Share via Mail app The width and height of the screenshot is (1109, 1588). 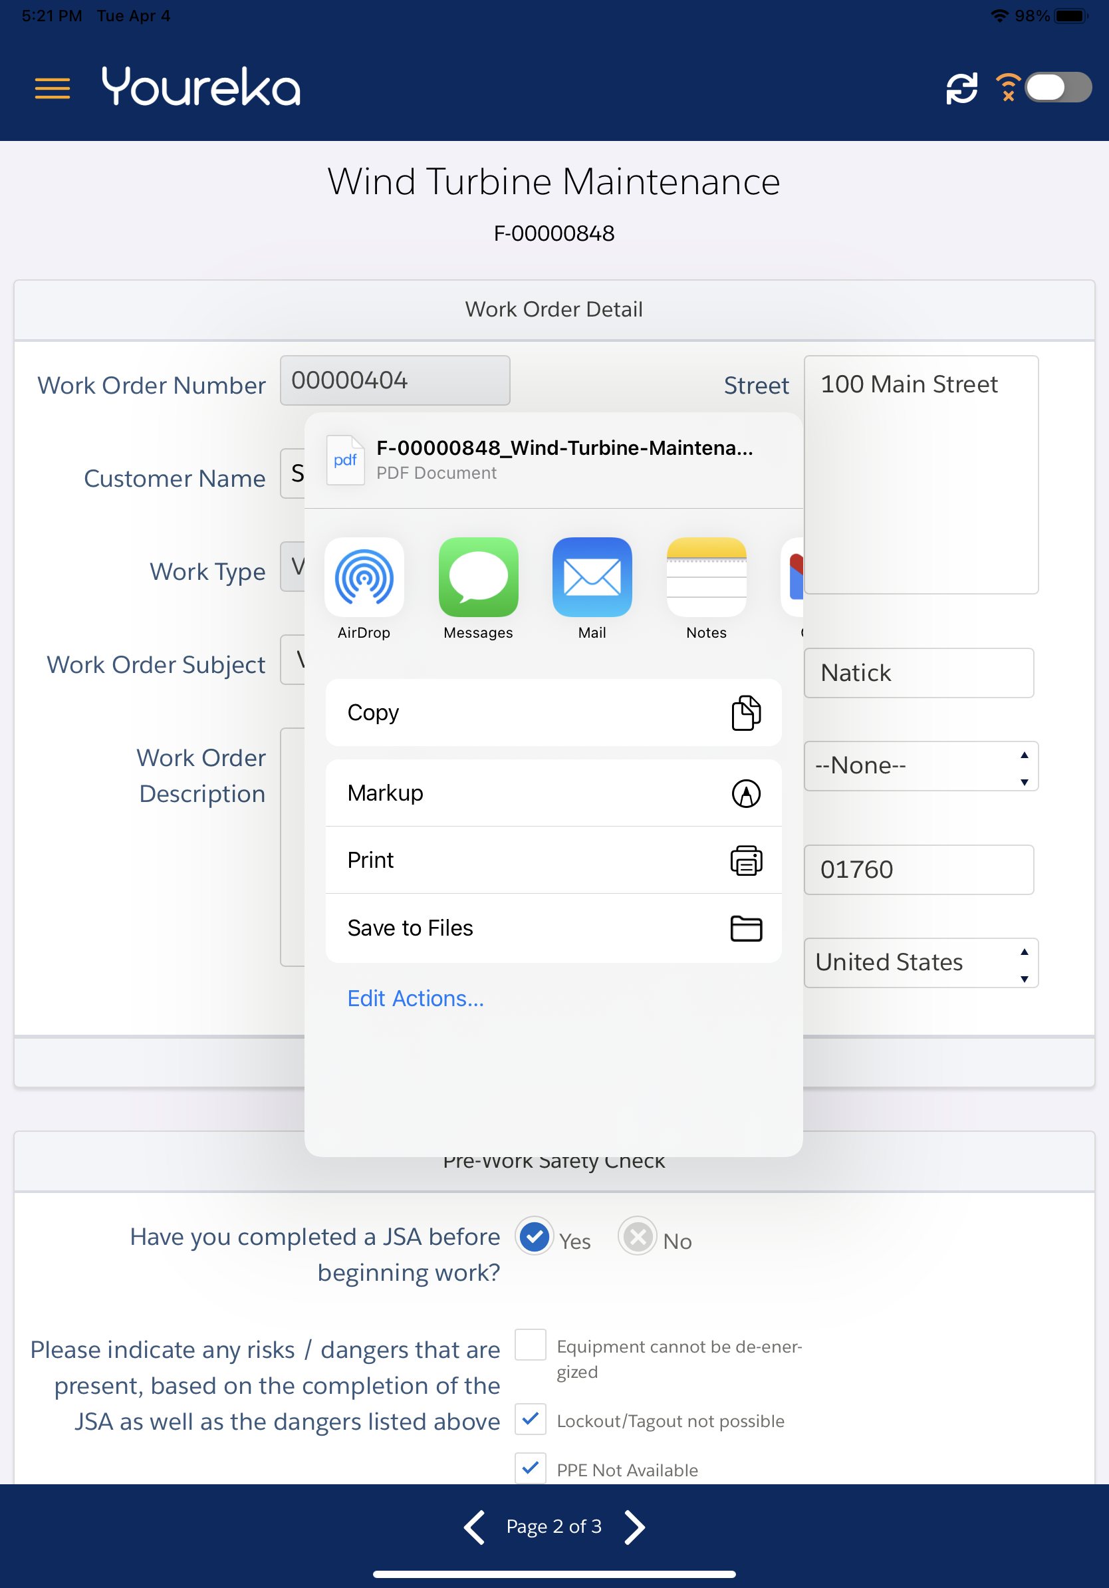pyautogui.click(x=592, y=589)
